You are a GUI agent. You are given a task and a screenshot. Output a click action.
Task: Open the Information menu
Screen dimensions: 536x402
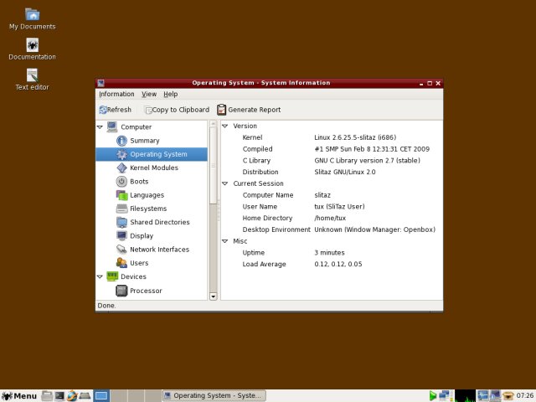[116, 94]
